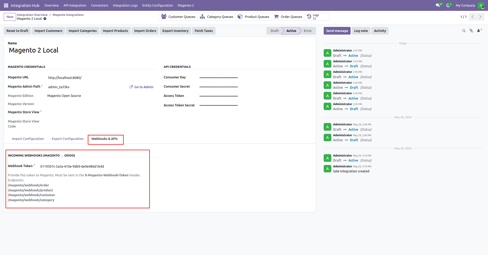The width and height of the screenshot is (488, 255).
Task: Click Import Products button
Action: [115, 31]
